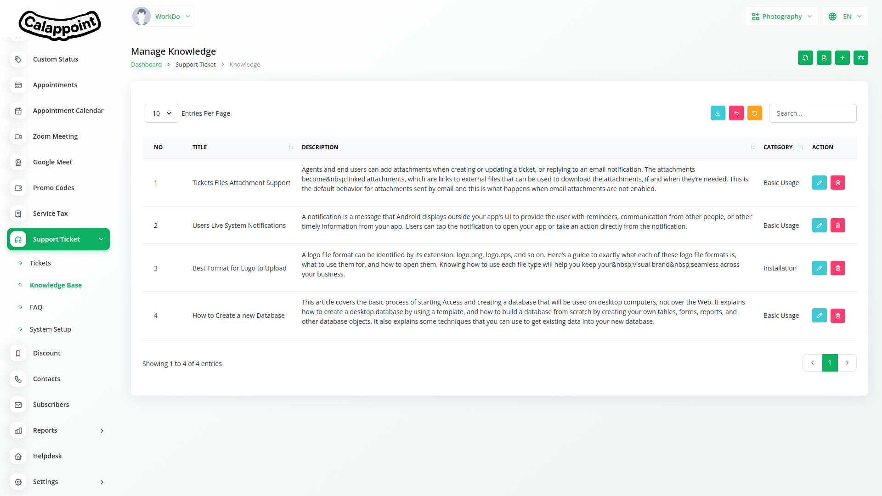Expand the Photography workspace selector
Viewport: 882px width, 496px height.
point(781,17)
